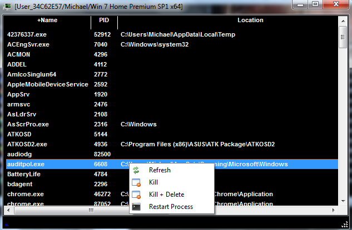Click the resize grip at window corner
The image size is (352, 230).
[345, 224]
